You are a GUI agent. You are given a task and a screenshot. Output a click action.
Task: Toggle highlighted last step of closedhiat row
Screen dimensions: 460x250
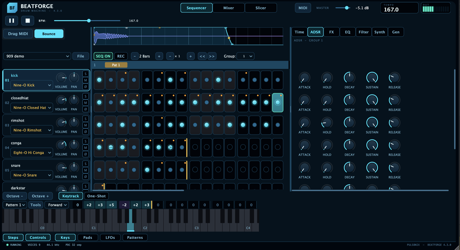pyautogui.click(x=278, y=103)
